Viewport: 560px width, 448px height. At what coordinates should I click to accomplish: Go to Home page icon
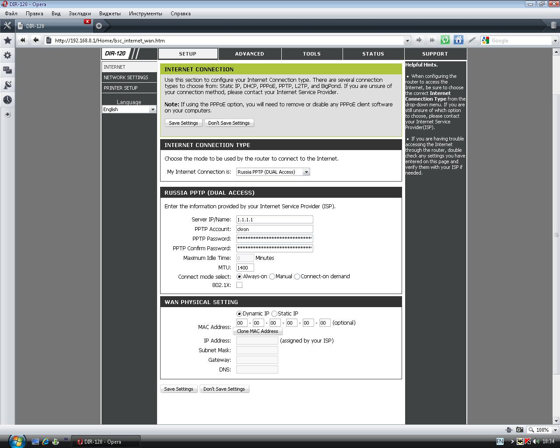pyautogui.click(x=458, y=40)
